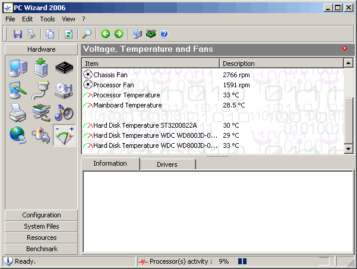Open the Tools menu

click(48, 19)
